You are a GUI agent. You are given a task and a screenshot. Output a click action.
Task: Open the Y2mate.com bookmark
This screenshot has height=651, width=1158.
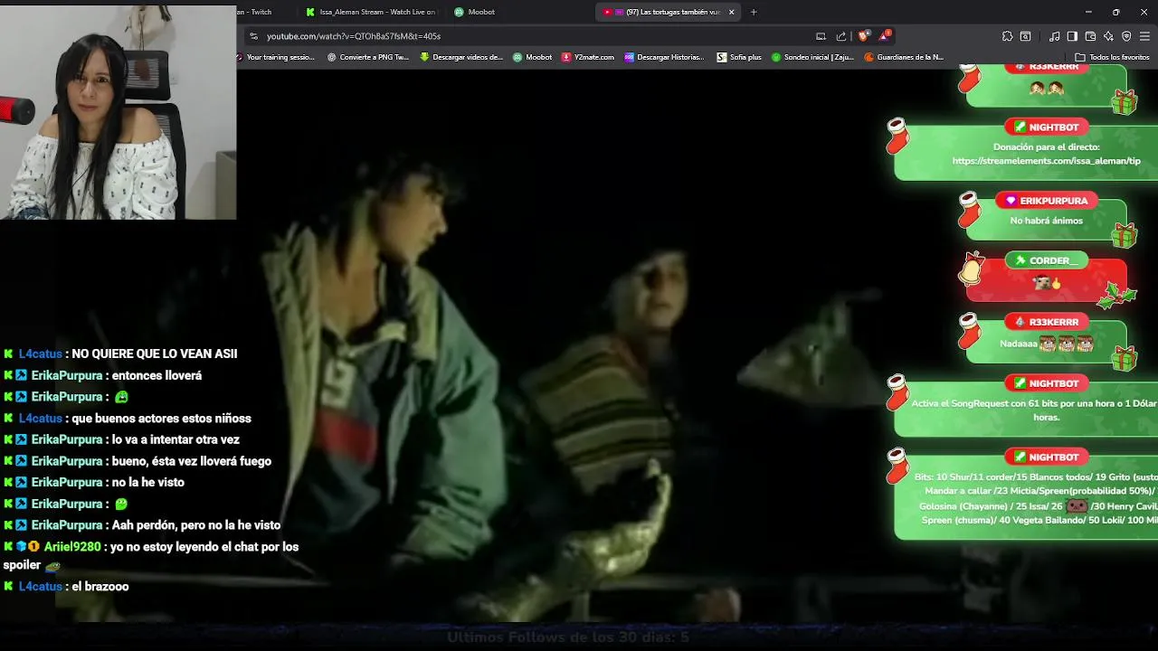click(588, 57)
